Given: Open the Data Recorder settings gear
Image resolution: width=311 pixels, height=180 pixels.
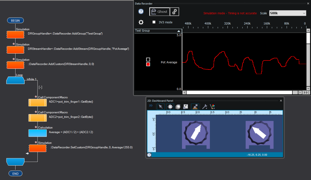Looking at the screenshot, I should coord(141,22).
